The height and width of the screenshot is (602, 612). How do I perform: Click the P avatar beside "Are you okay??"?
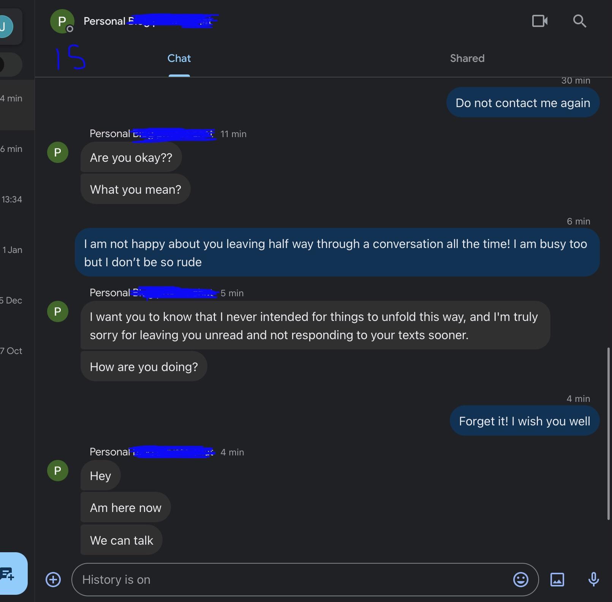tap(58, 152)
